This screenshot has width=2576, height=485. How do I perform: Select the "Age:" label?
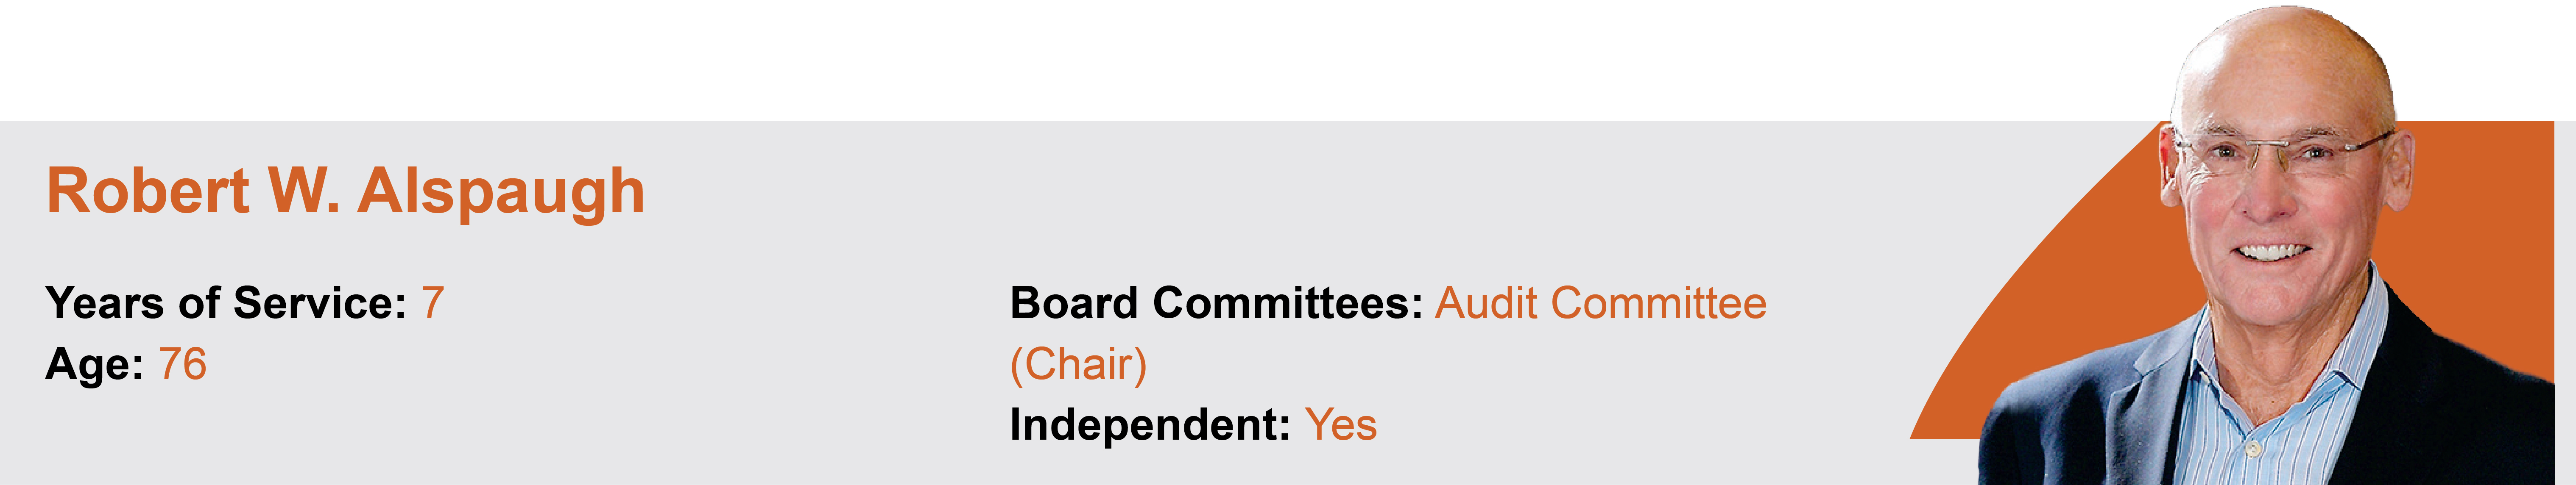(94, 364)
